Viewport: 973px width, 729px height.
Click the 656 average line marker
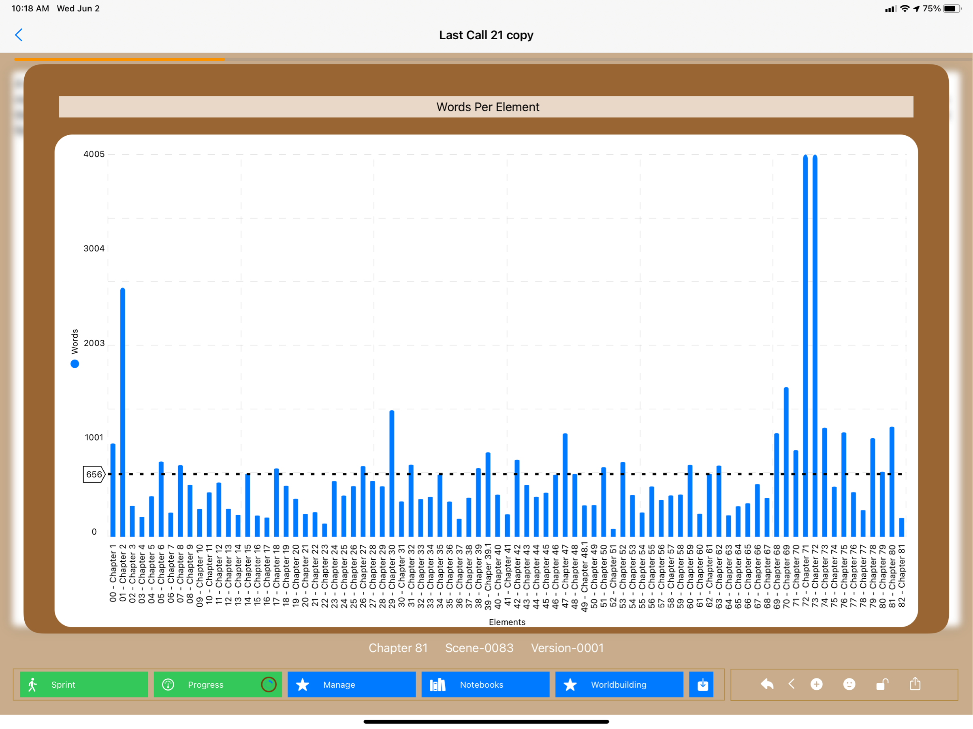[94, 474]
